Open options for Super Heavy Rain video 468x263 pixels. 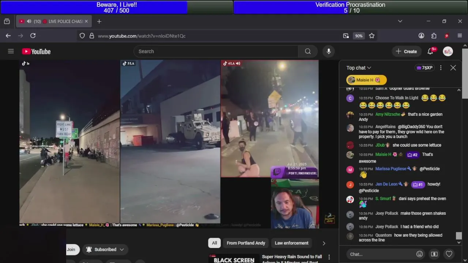point(329,257)
